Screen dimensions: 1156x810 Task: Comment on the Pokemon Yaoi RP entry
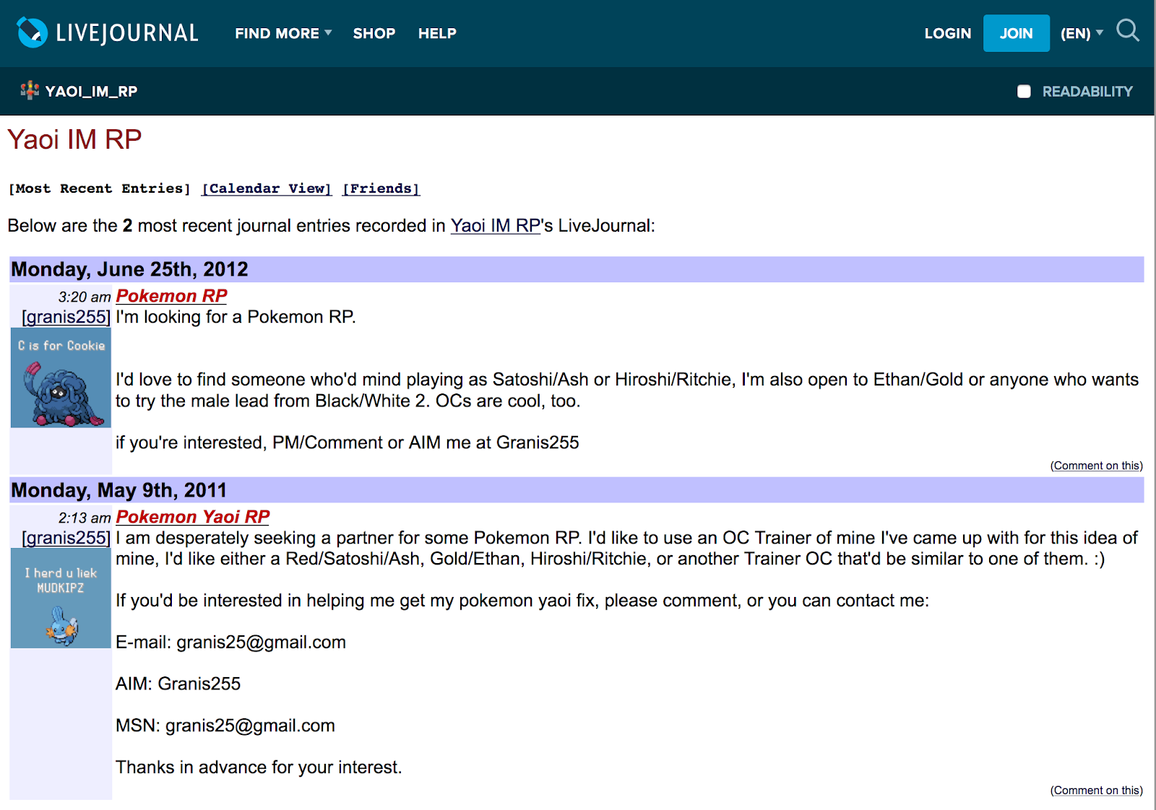click(x=1096, y=791)
